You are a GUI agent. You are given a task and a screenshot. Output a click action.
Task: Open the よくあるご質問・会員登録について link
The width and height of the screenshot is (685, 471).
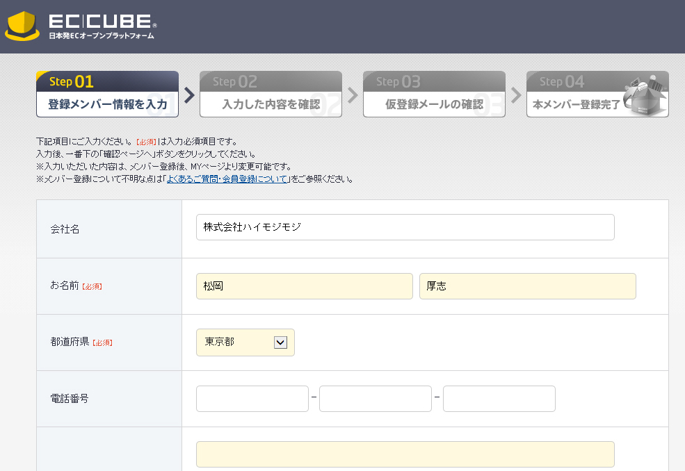coord(227,179)
